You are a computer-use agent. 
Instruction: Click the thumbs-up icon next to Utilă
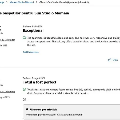(x=110, y=60)
